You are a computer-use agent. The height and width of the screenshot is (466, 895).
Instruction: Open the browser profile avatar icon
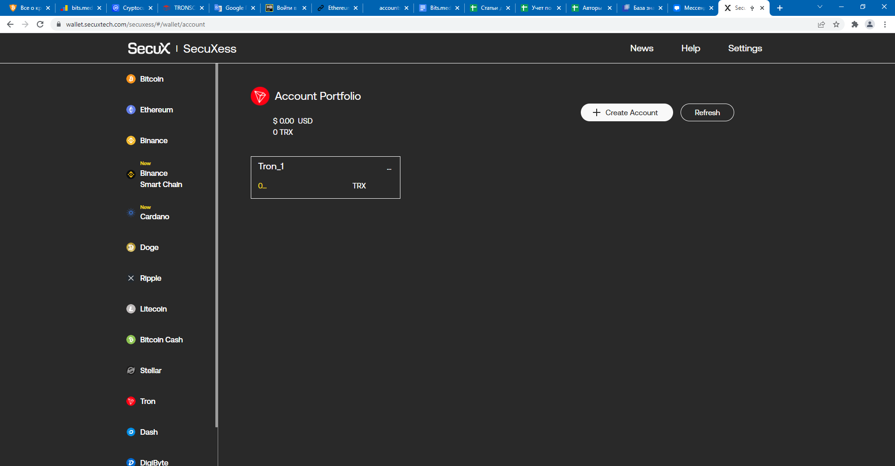(870, 24)
